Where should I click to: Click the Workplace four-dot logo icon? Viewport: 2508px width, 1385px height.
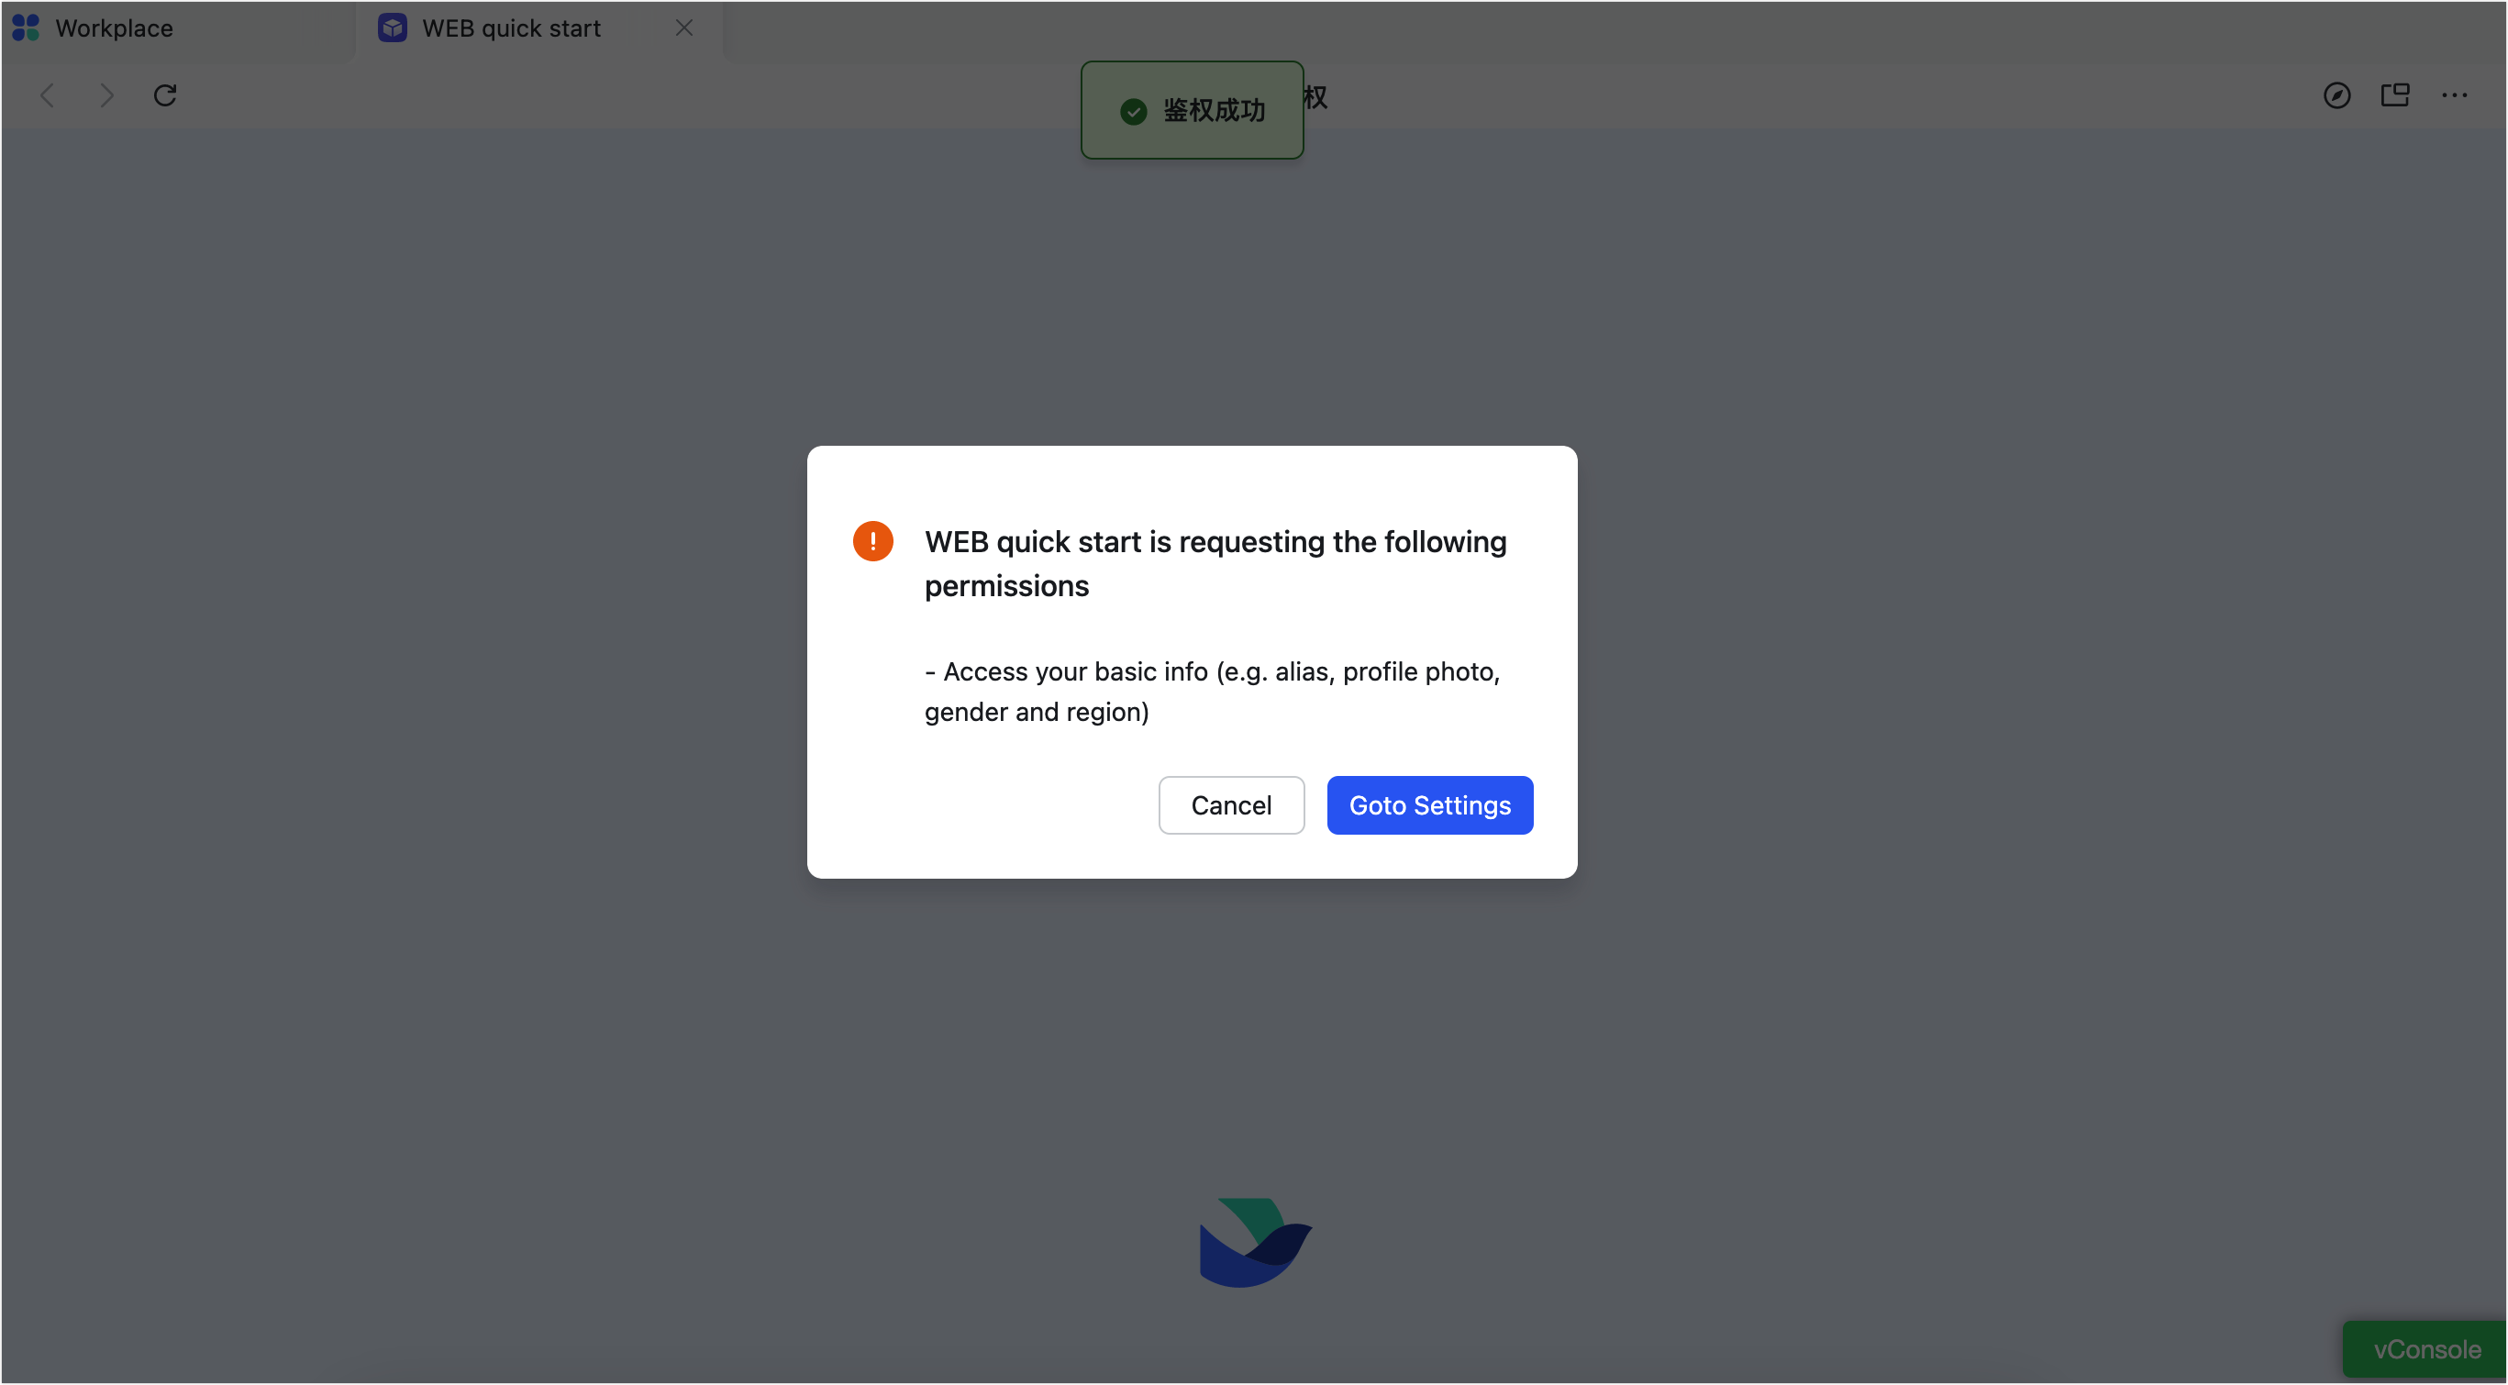[x=26, y=28]
